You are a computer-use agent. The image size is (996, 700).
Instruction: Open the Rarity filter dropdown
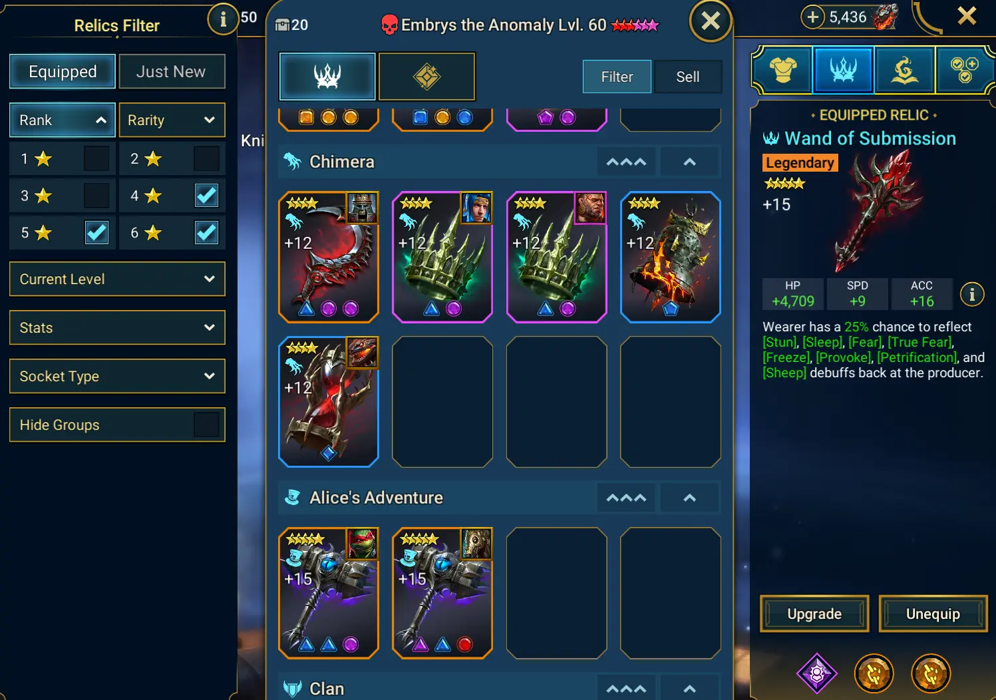(x=172, y=120)
